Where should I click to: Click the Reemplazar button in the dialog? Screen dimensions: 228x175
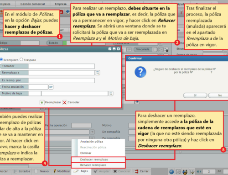click(x=50, y=102)
